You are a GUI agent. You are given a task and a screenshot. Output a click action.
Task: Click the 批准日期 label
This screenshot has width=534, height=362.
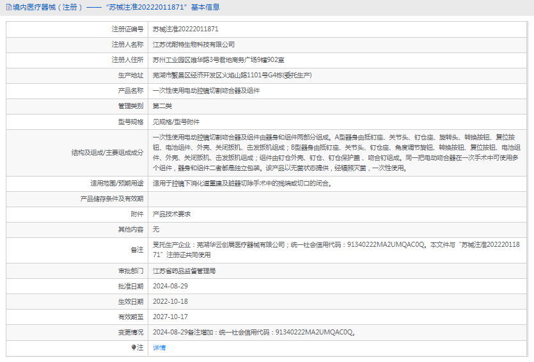click(x=130, y=287)
